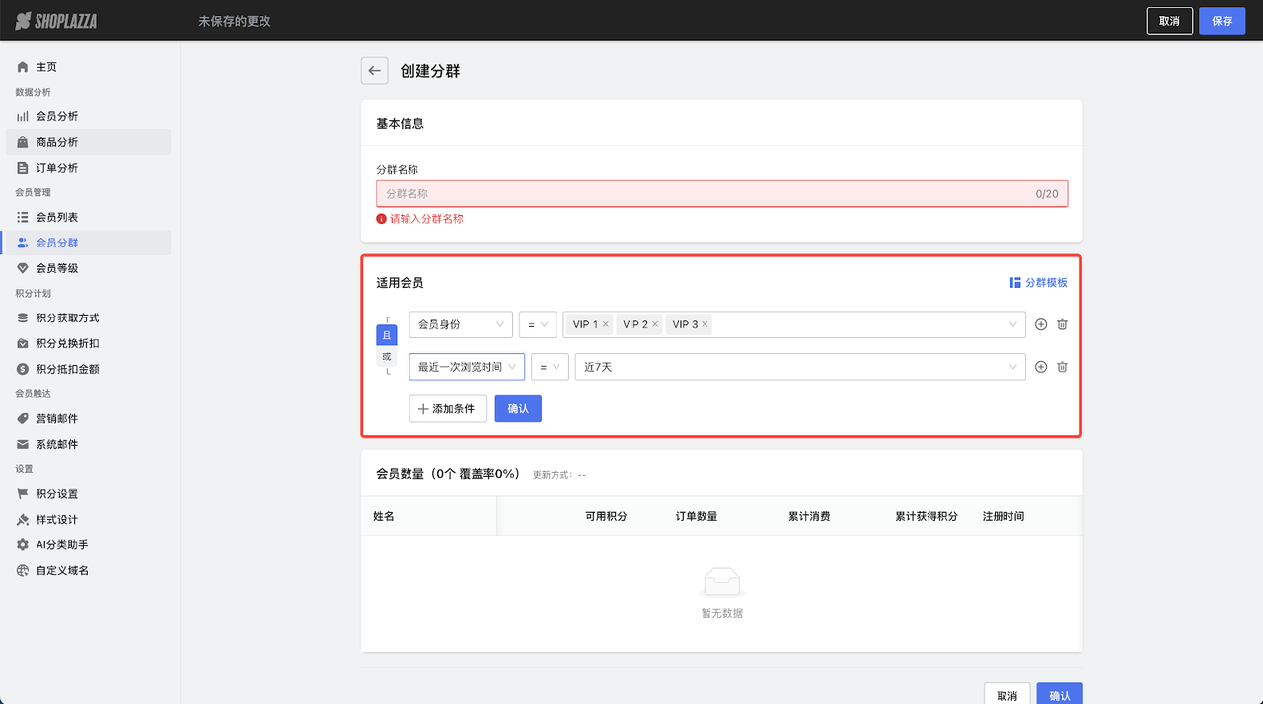Screen dimensions: 1263x704
Task: Remove the VIP 1 tag
Action: [x=605, y=324]
